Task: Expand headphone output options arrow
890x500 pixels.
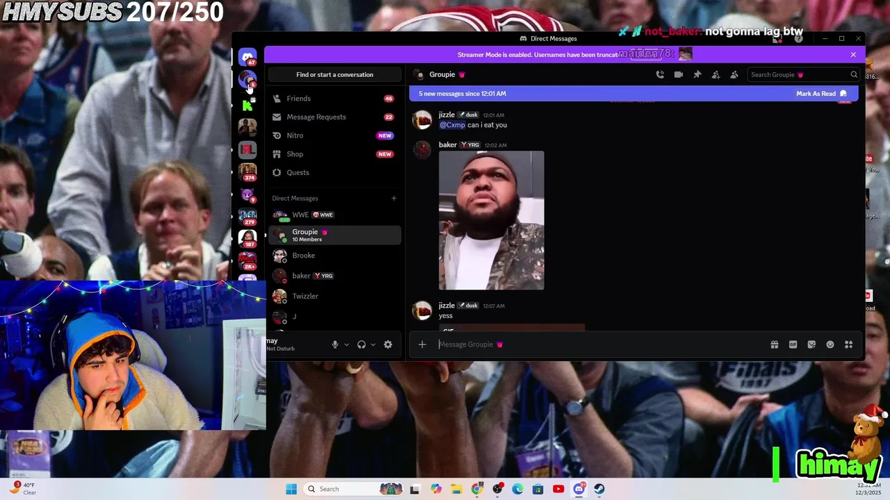Action: click(373, 344)
